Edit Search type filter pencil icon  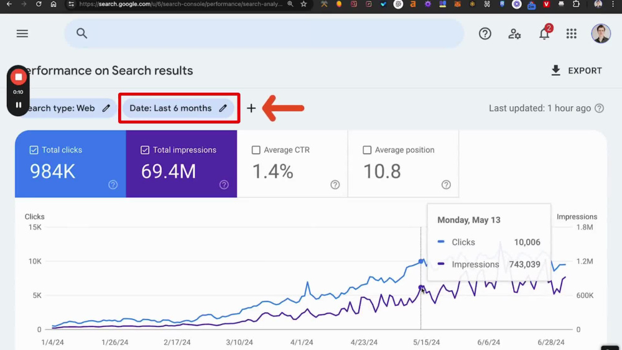pyautogui.click(x=106, y=108)
